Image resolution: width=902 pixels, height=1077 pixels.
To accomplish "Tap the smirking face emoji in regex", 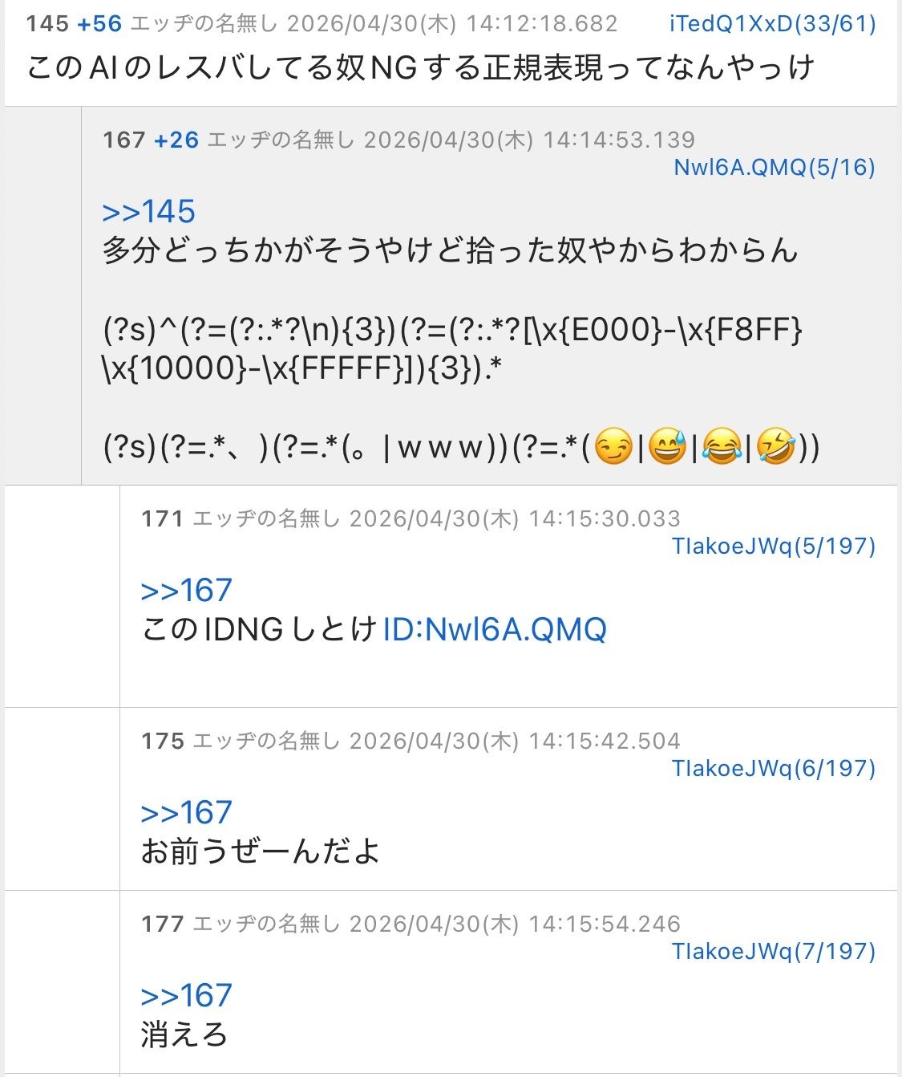I will (614, 447).
